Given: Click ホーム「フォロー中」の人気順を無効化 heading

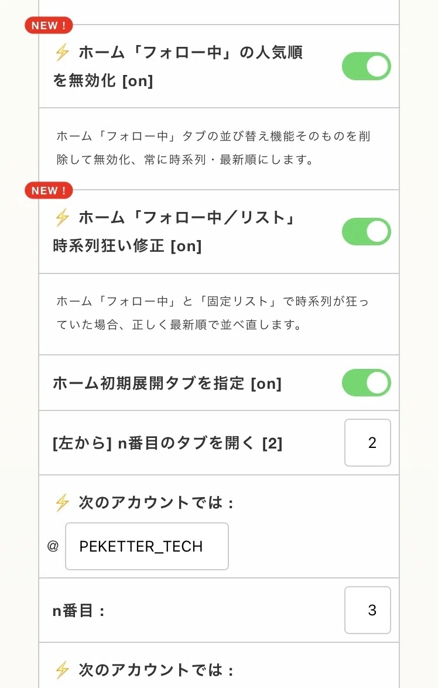Looking at the screenshot, I should coord(178,66).
